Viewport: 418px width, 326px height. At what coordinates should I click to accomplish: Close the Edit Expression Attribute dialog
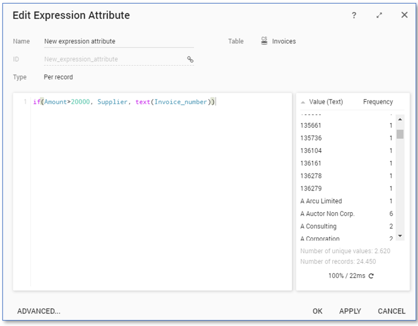click(404, 15)
